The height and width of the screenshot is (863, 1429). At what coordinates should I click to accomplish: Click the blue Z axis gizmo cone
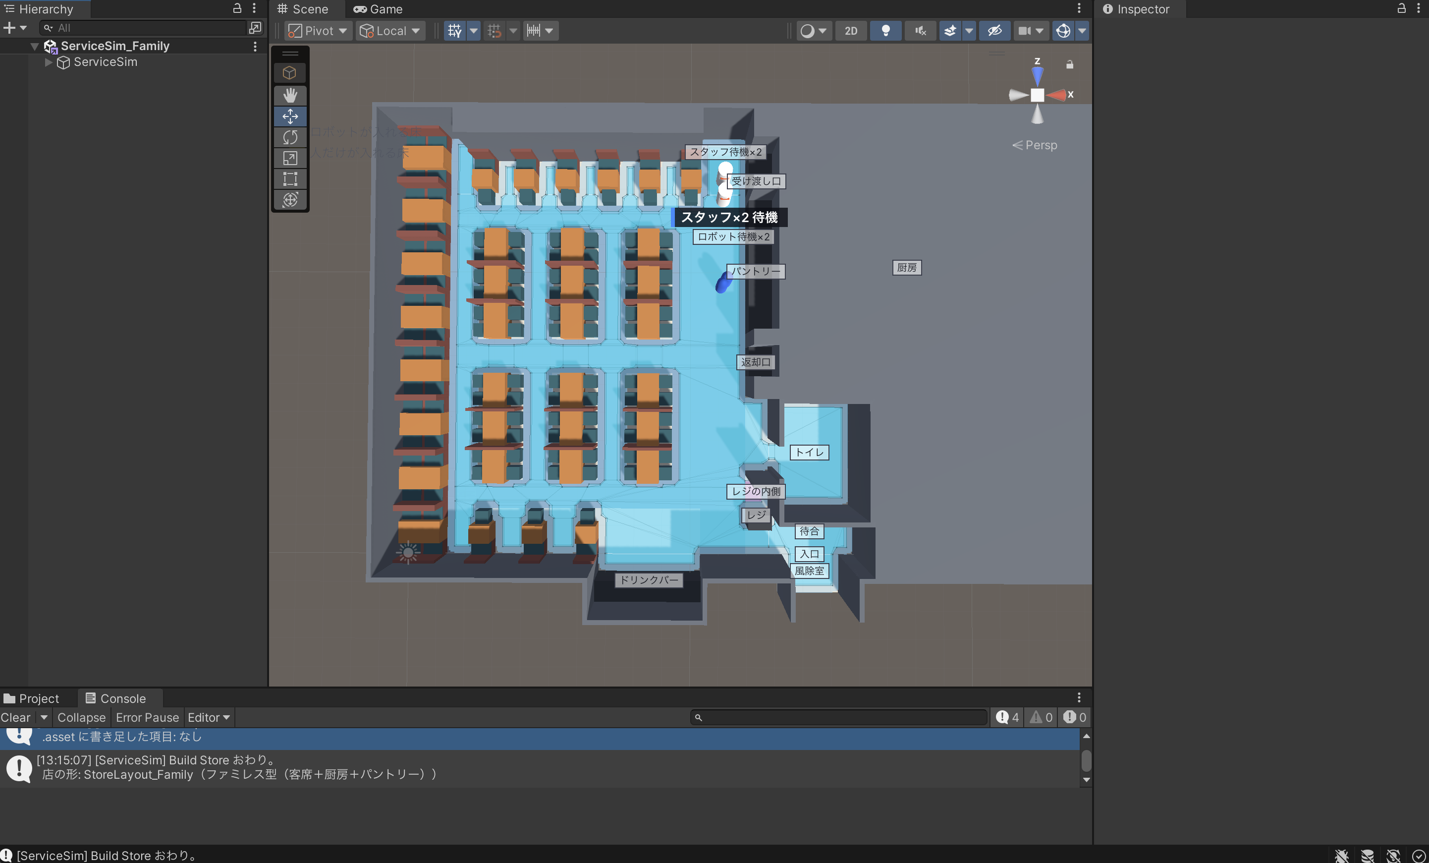pos(1037,76)
